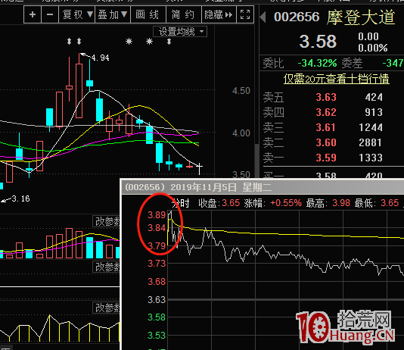Image resolution: width=404 pixels, height=350 pixels.
Task: Click the 卖二 volume 2881
Action: 370,142
